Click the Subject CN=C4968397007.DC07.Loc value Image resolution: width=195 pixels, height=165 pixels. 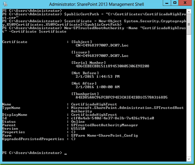(x=102, y=45)
